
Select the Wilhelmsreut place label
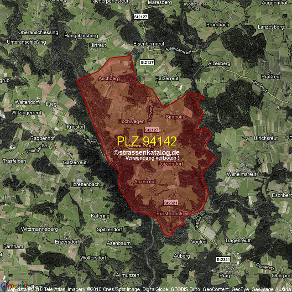click(x=242, y=174)
